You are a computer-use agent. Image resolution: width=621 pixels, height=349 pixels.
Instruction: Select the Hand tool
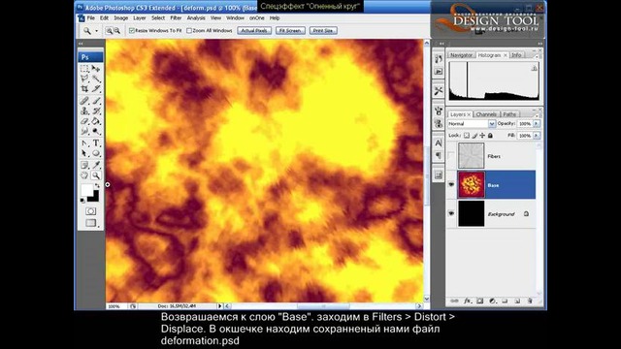(x=84, y=175)
